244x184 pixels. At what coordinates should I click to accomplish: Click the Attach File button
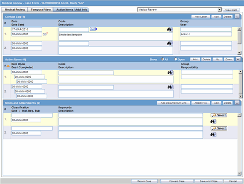coord(201,103)
